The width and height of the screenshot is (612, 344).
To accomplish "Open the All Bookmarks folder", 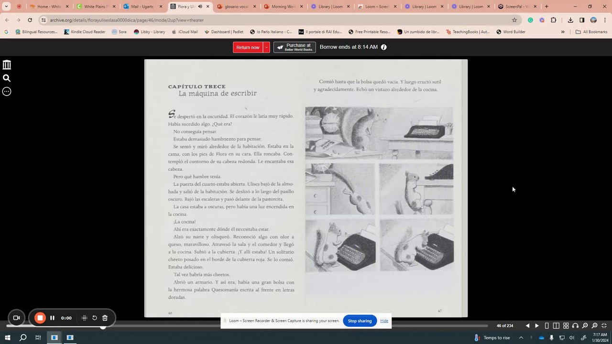I will pos(591,32).
